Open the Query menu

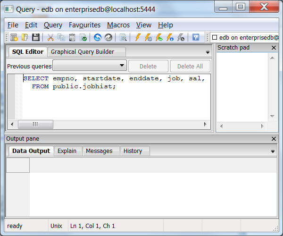[53, 25]
